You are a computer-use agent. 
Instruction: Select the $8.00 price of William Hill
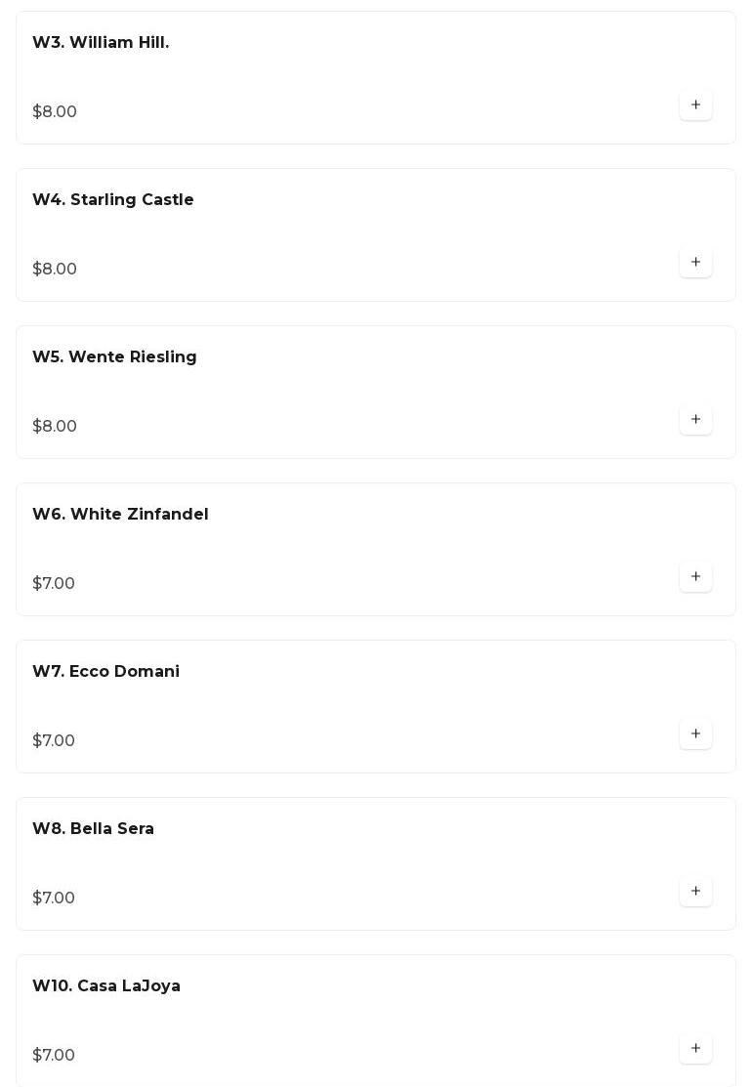pyautogui.click(x=55, y=111)
